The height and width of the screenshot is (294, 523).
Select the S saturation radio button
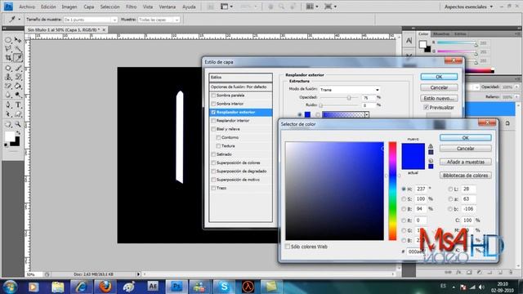(x=404, y=199)
